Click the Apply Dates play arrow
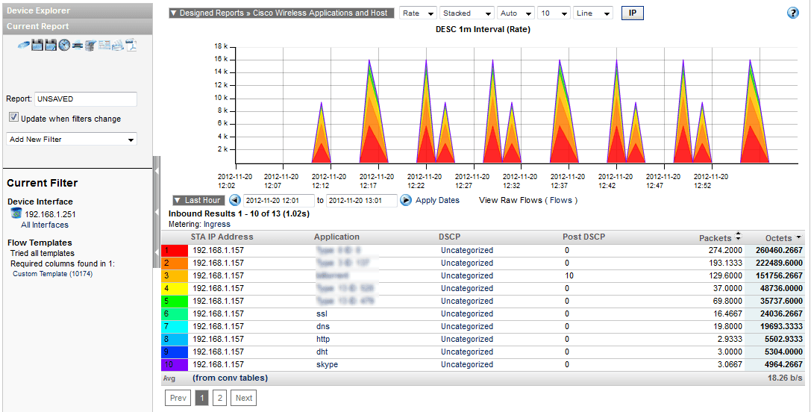 tap(406, 200)
